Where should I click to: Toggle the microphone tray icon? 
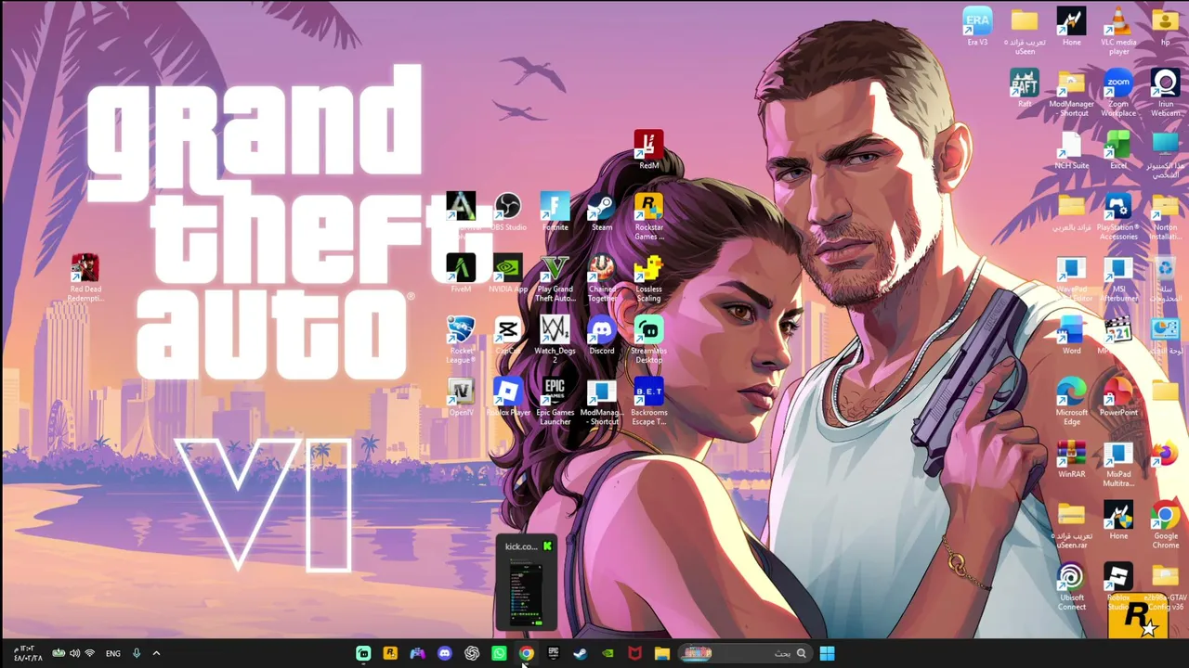point(137,653)
